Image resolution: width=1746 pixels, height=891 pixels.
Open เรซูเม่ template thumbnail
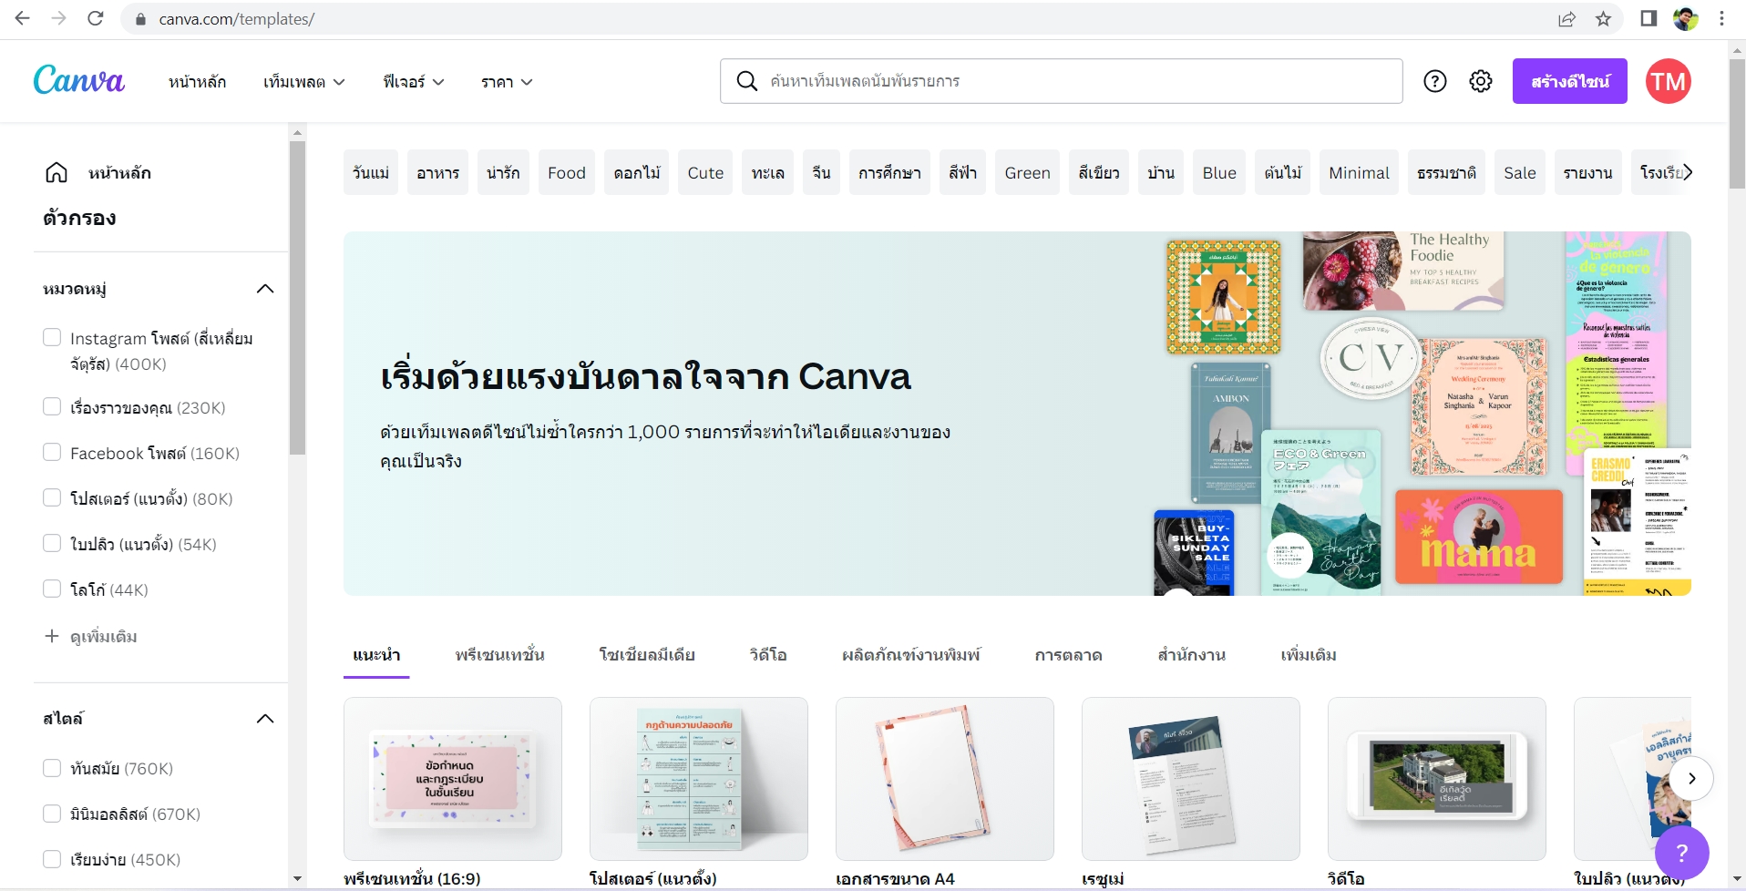pos(1191,779)
